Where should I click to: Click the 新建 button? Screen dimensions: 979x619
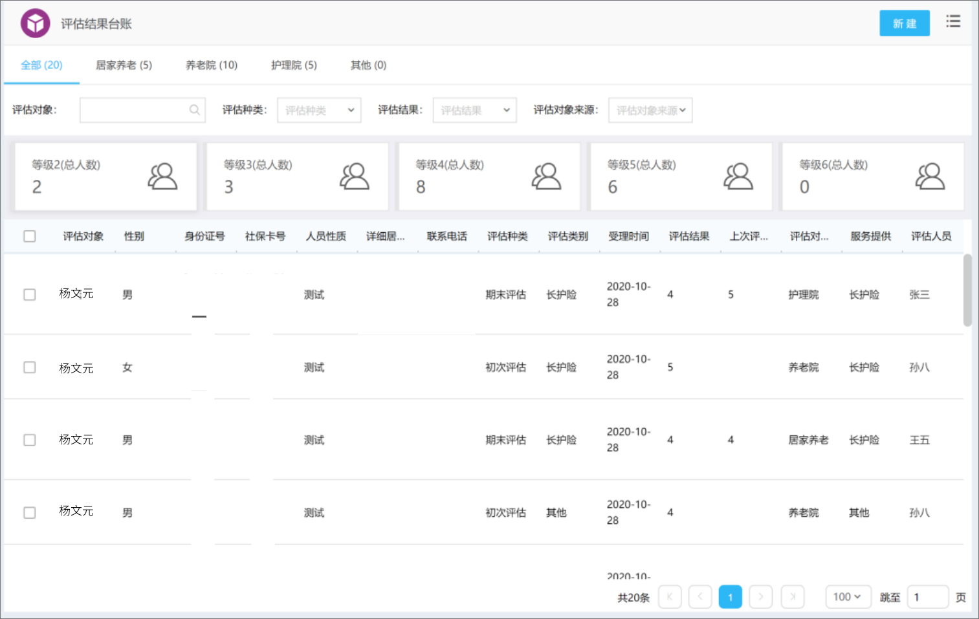tap(904, 23)
